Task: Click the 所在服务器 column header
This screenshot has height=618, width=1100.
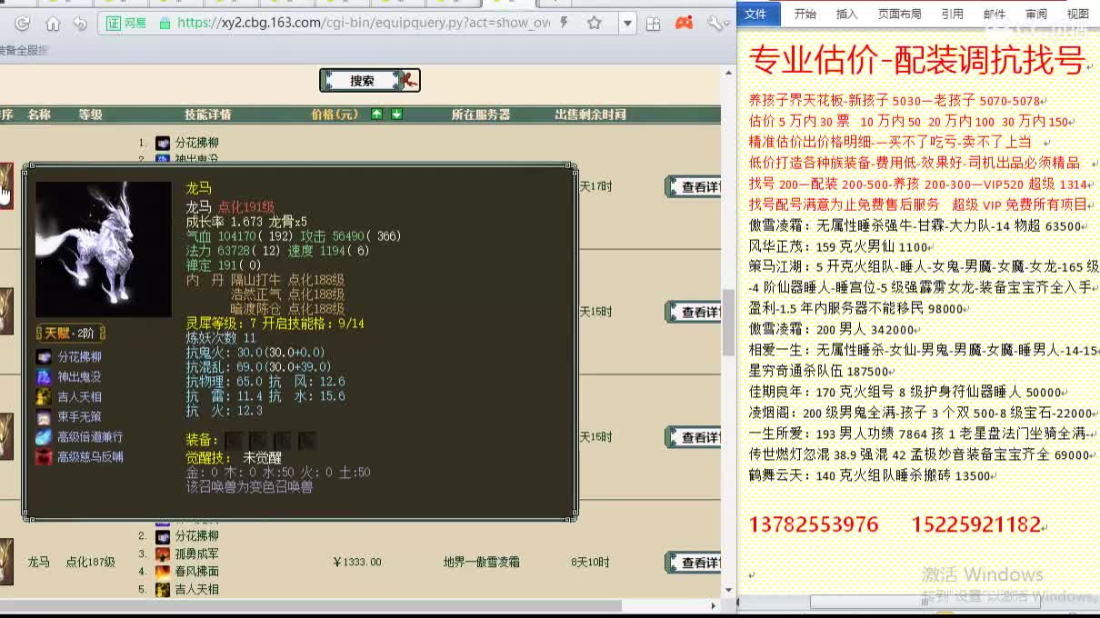Action: click(481, 115)
